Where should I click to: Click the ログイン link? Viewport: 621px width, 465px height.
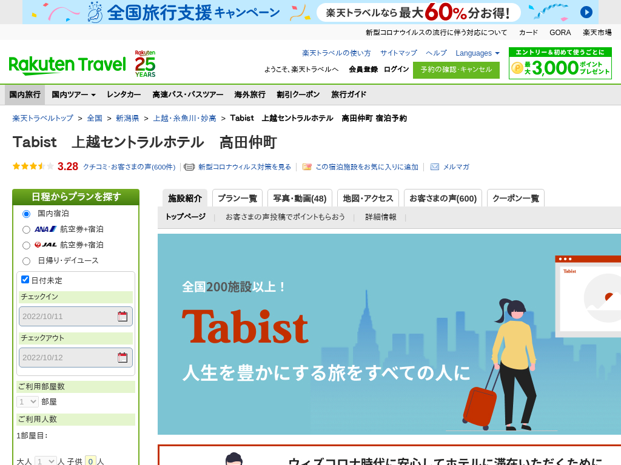pyautogui.click(x=396, y=69)
